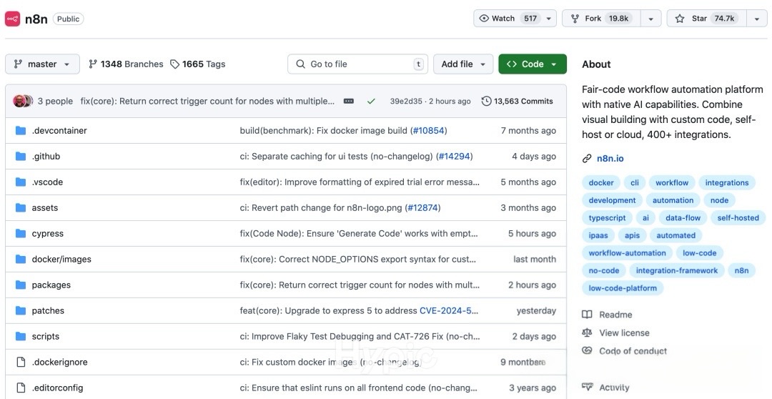The width and height of the screenshot is (772, 399).
Task: Click the docker/images folder icon
Action: (x=20, y=259)
